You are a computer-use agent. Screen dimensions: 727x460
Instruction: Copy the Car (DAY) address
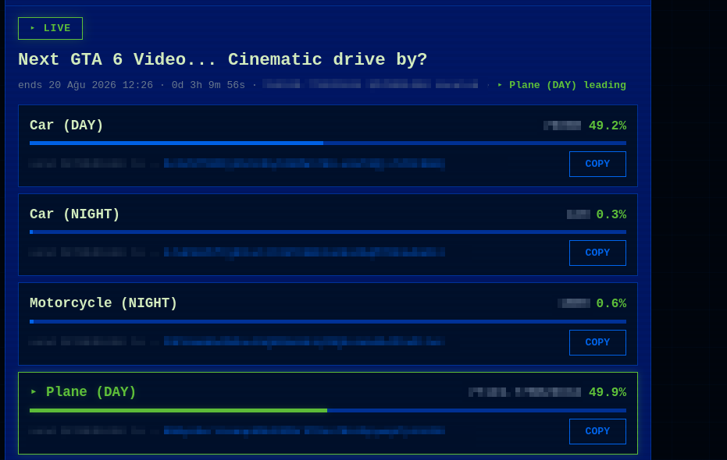(597, 164)
